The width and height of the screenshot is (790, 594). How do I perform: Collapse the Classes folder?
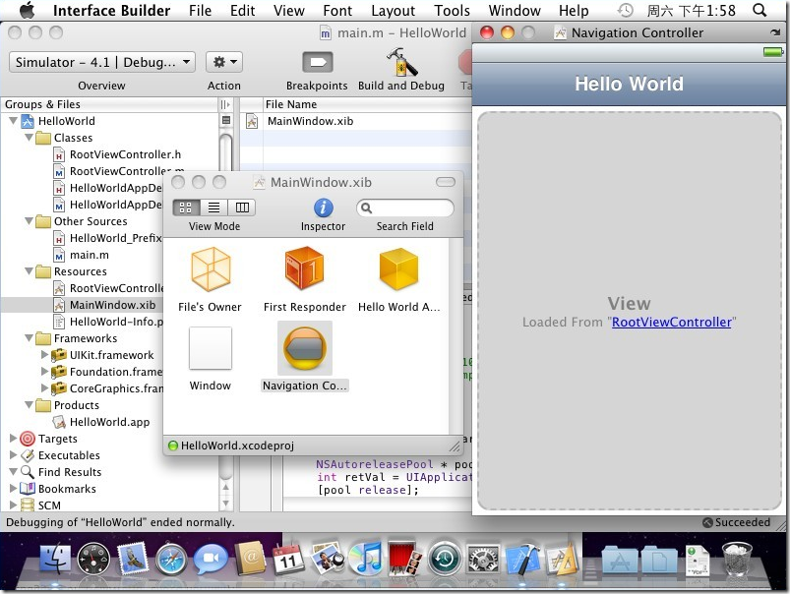click(30, 138)
